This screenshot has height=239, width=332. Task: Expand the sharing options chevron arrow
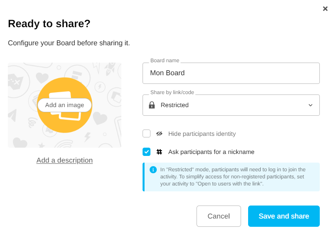(310, 105)
